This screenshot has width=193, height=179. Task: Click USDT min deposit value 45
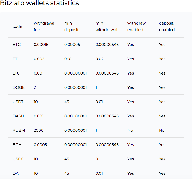pyautogui.click(x=67, y=102)
